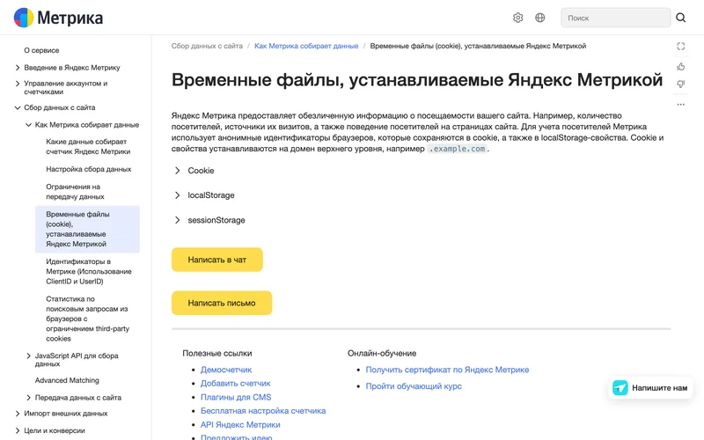Follow breadcrumb link Как Метрика собирает данные

[x=306, y=46]
